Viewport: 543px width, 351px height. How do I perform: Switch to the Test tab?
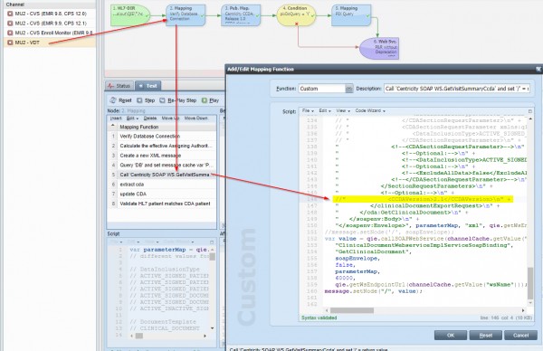click(x=148, y=86)
